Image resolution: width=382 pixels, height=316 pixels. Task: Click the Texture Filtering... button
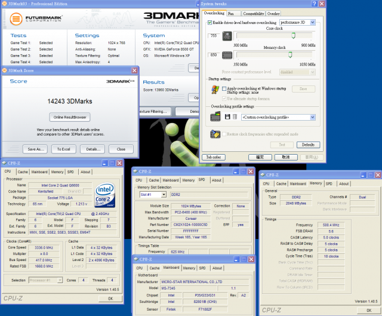coord(155,112)
